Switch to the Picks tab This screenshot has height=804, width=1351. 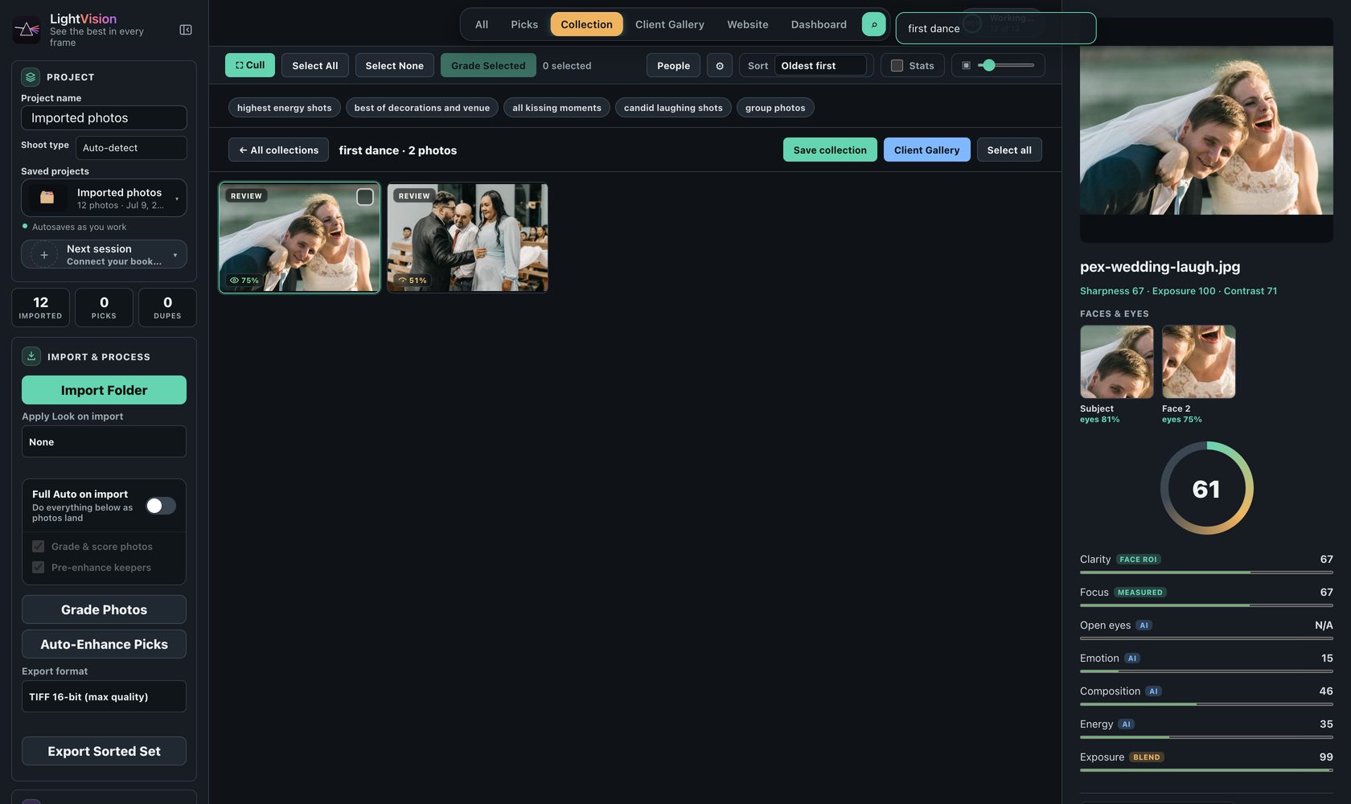coord(524,24)
